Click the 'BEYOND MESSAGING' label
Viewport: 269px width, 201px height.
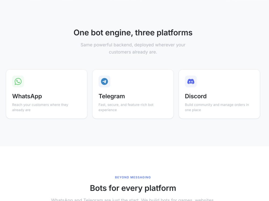[x=133, y=177]
